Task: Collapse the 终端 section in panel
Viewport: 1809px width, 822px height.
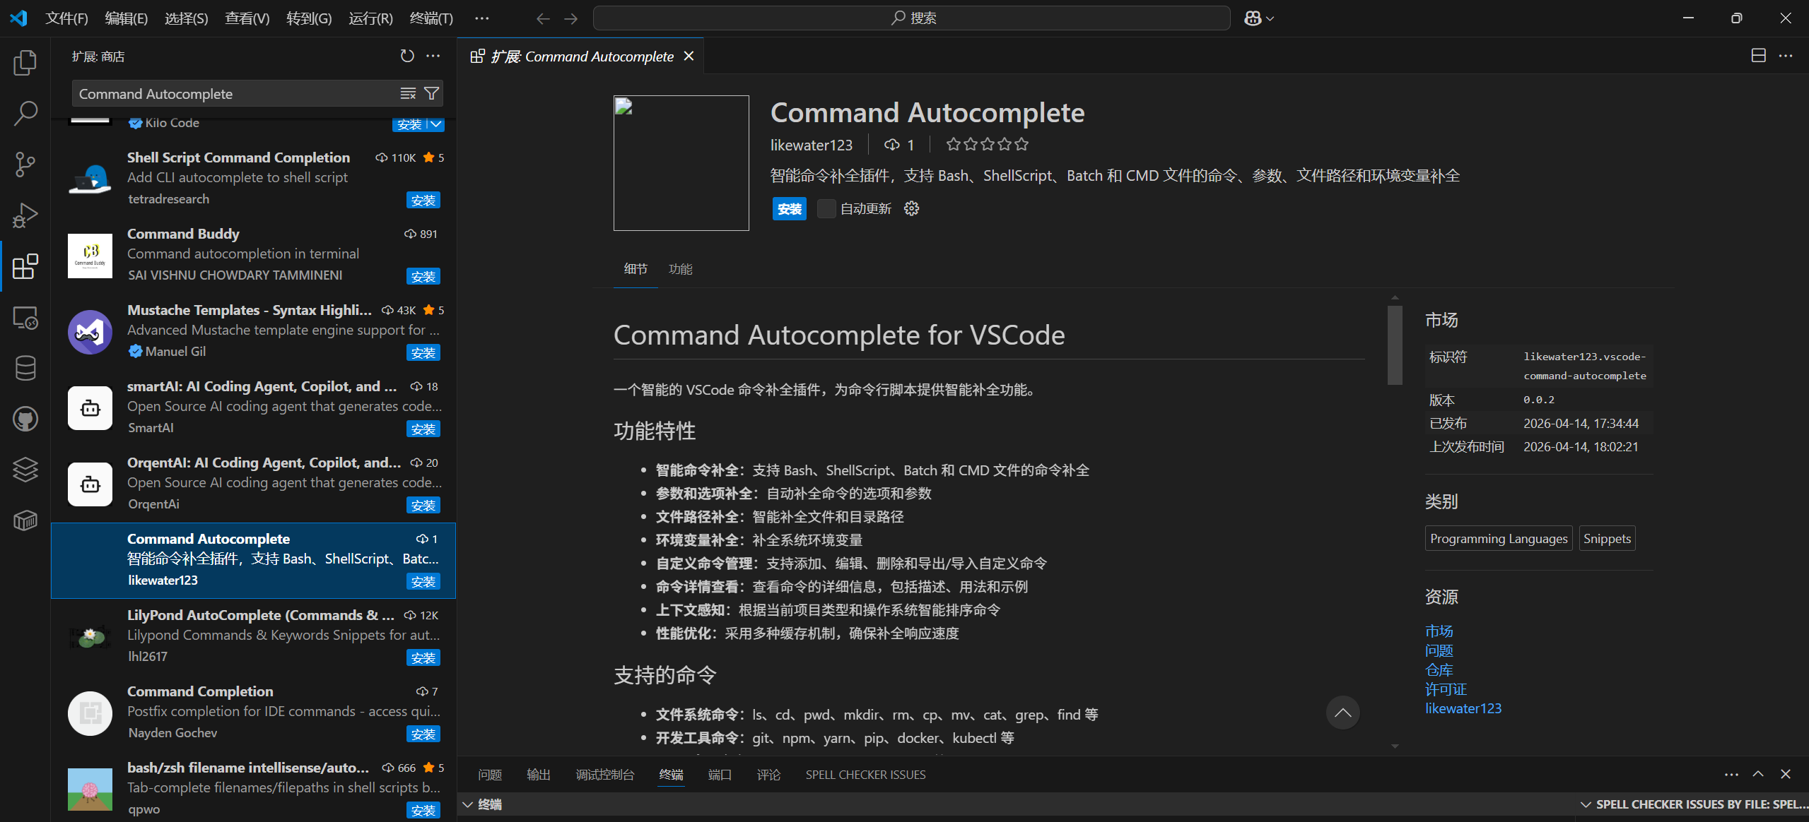Action: [467, 804]
